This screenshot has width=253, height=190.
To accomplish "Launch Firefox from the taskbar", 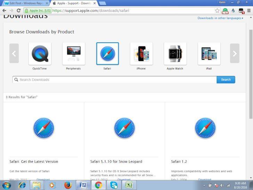I will point(68,185).
